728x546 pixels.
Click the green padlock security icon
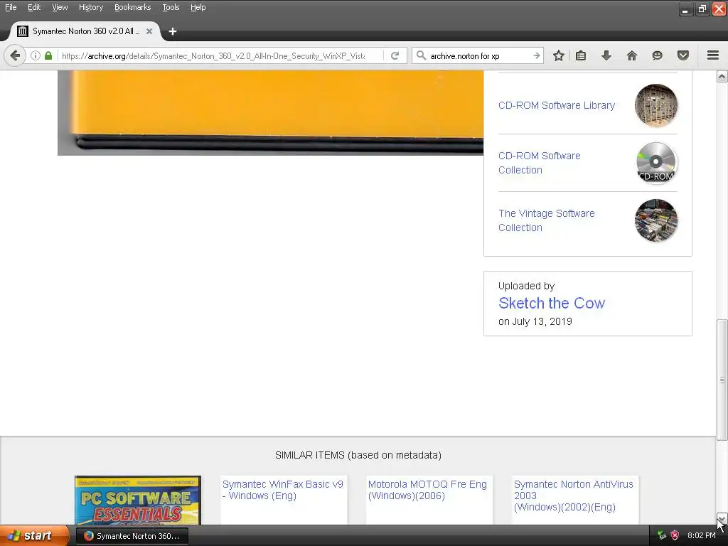point(48,55)
